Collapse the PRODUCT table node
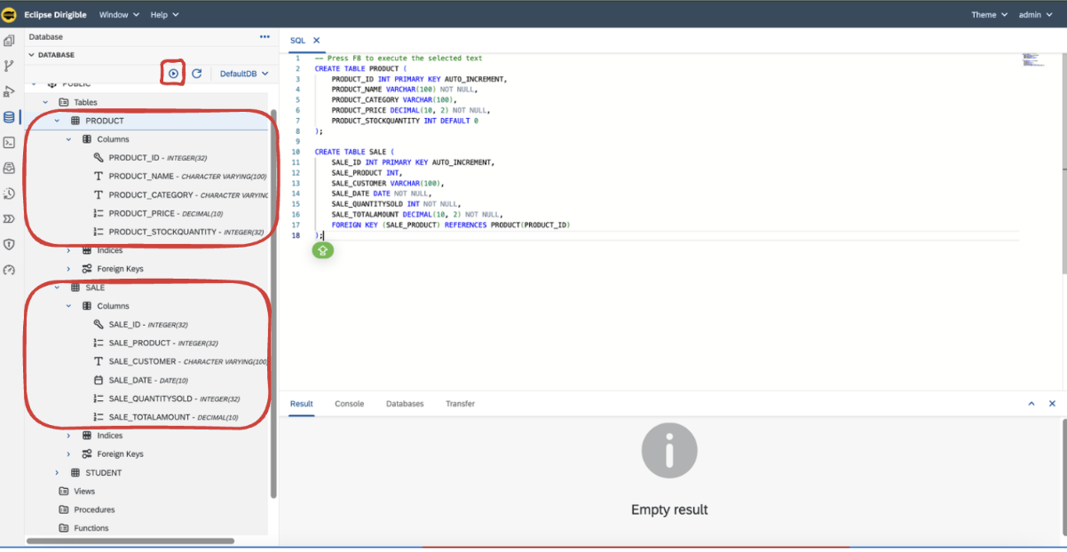This screenshot has height=552, width=1067. coord(57,121)
